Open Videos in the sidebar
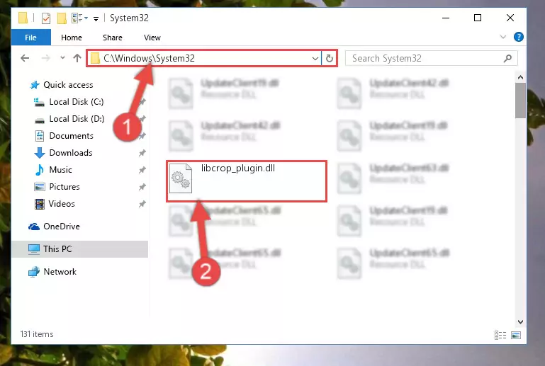This screenshot has width=545, height=366. [62, 204]
